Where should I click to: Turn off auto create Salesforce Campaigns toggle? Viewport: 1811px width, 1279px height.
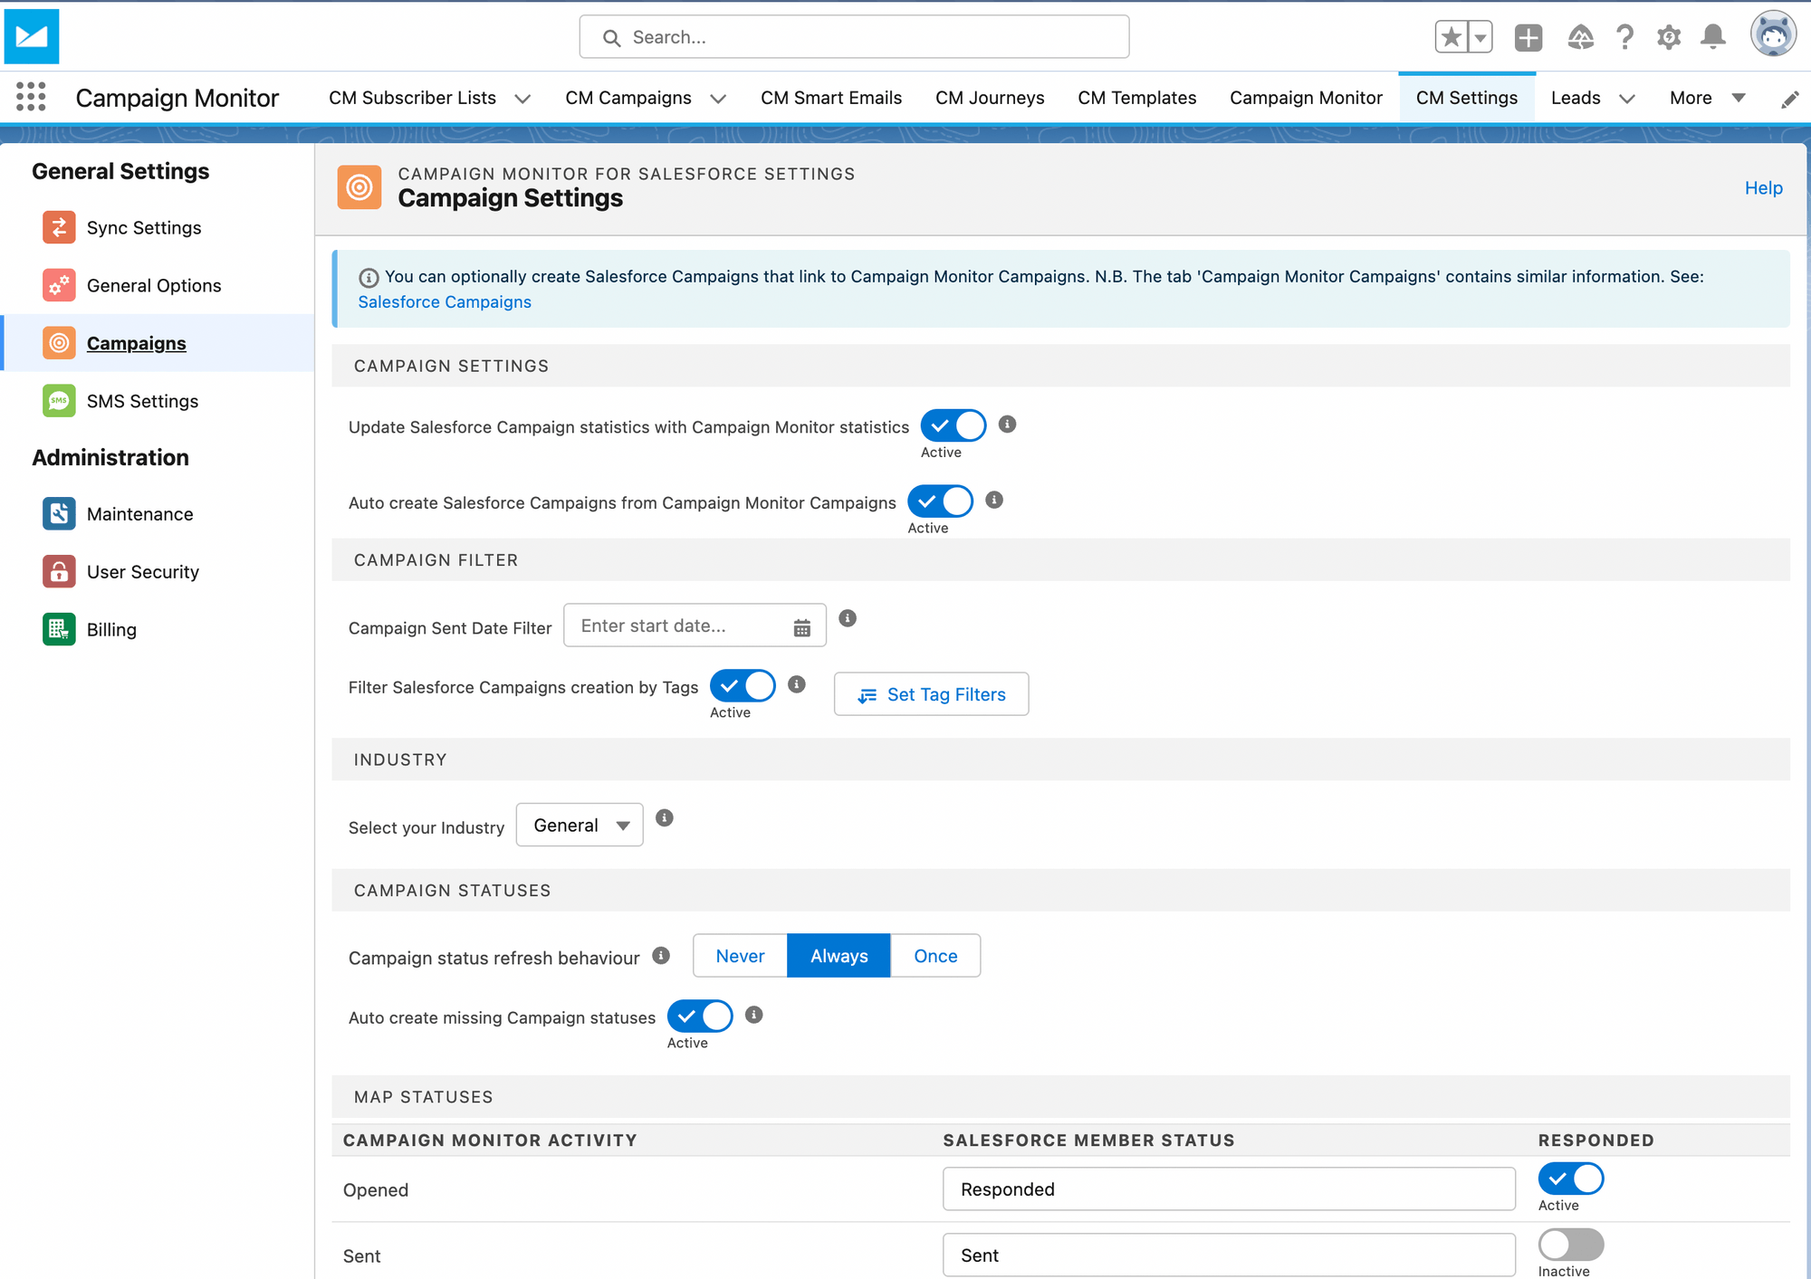940,501
